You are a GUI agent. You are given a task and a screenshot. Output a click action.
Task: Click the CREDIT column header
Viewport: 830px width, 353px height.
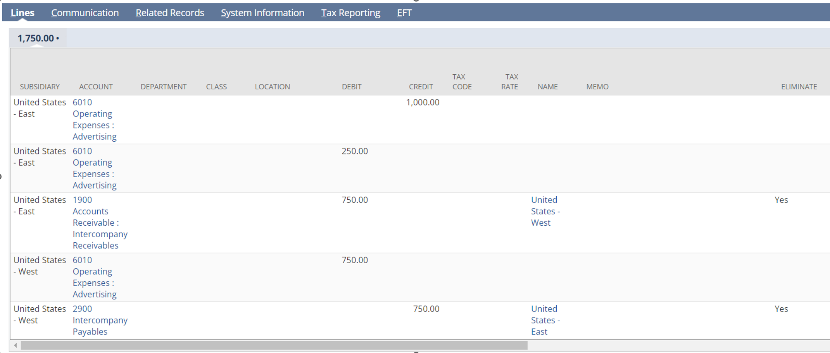[x=421, y=87]
